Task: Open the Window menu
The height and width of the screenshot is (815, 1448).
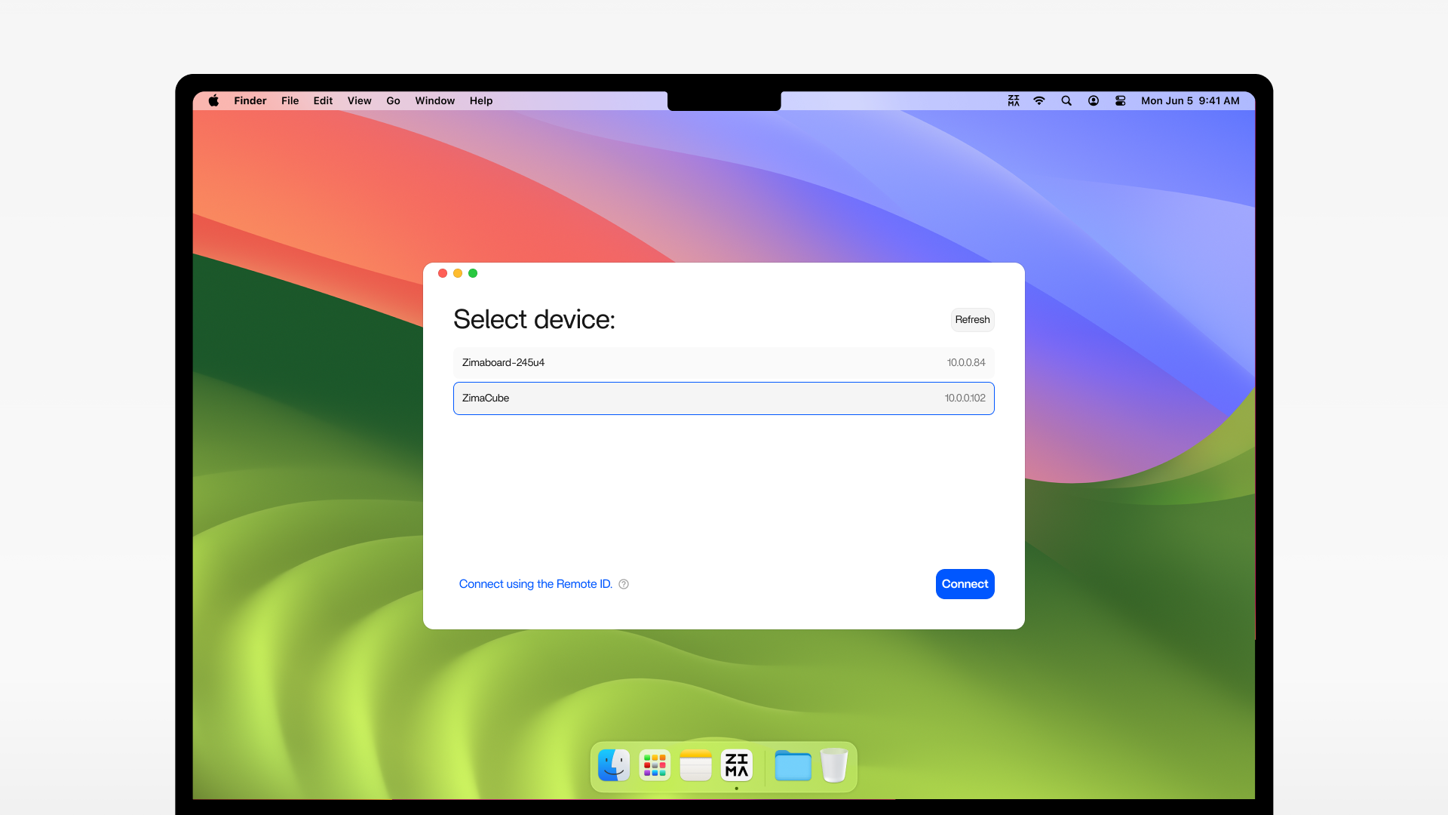Action: tap(434, 100)
